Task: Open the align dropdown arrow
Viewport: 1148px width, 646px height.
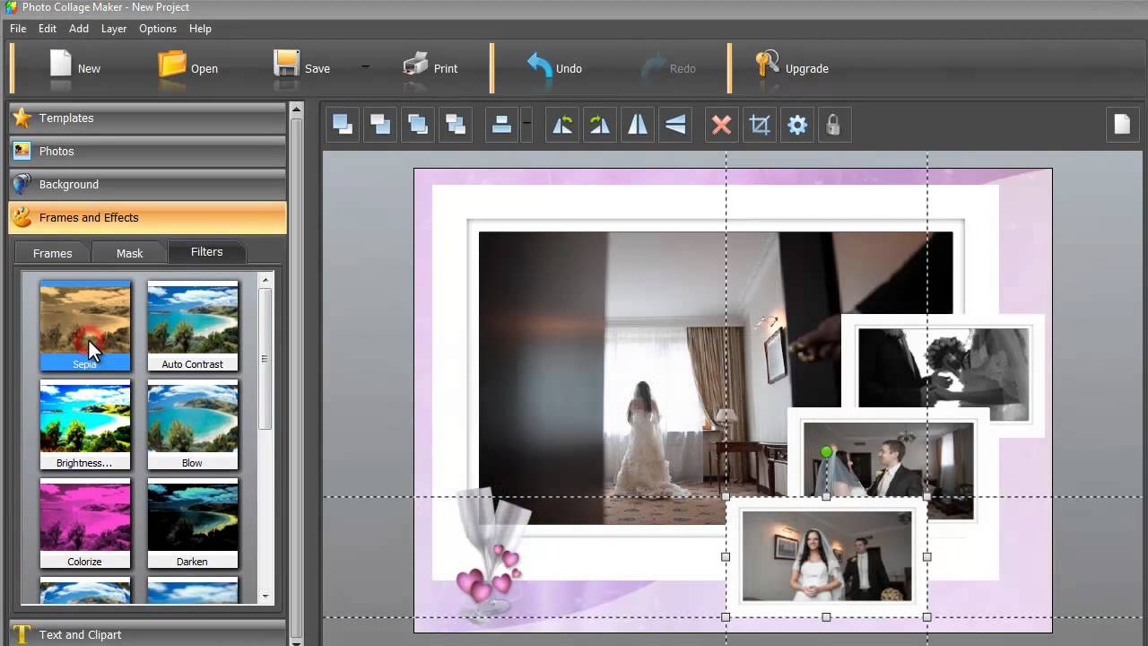Action: (526, 125)
